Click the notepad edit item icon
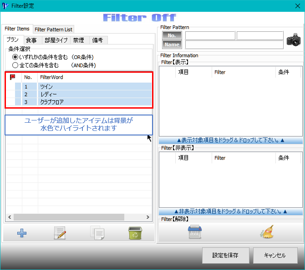Screen dimensions: 305x270 60,233
